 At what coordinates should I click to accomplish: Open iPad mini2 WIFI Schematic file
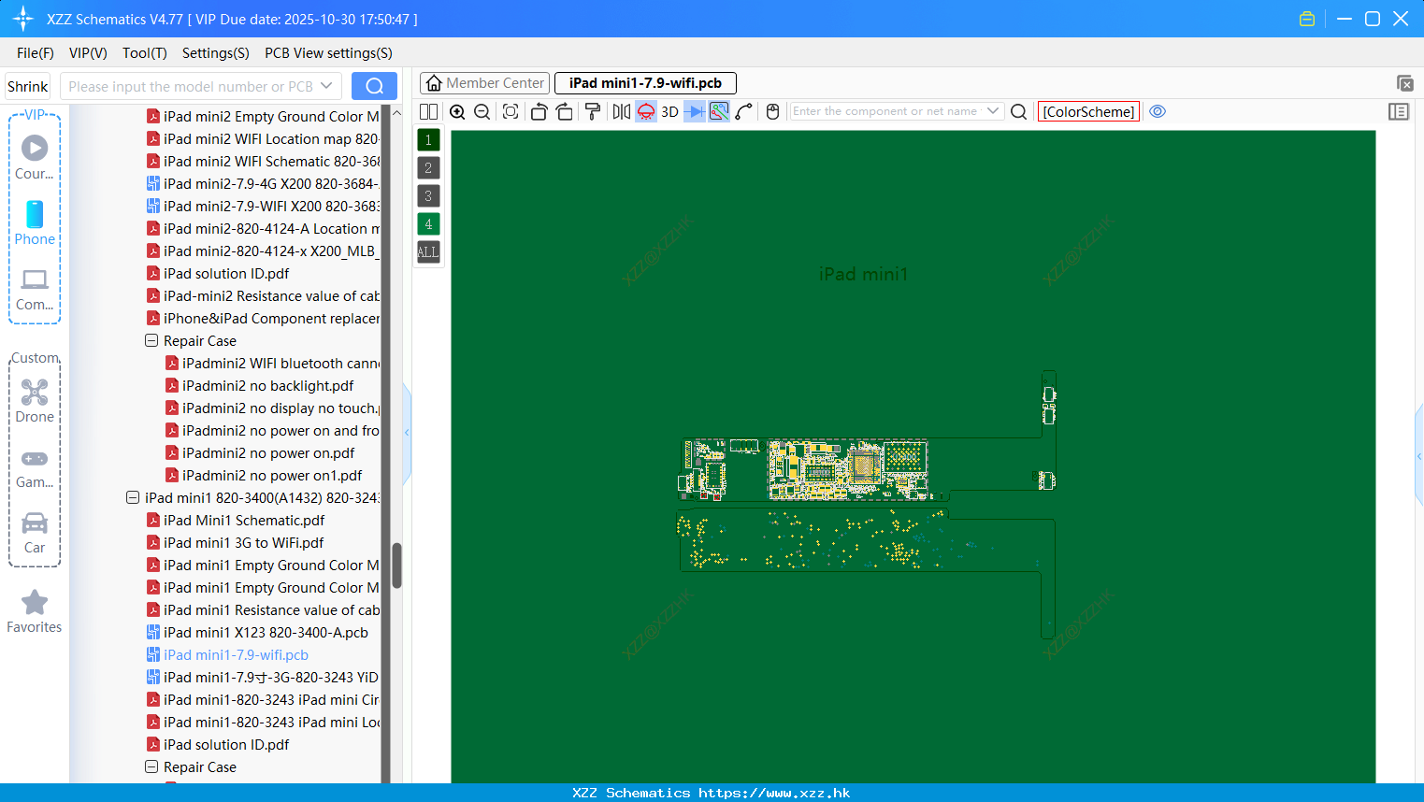[x=271, y=162]
